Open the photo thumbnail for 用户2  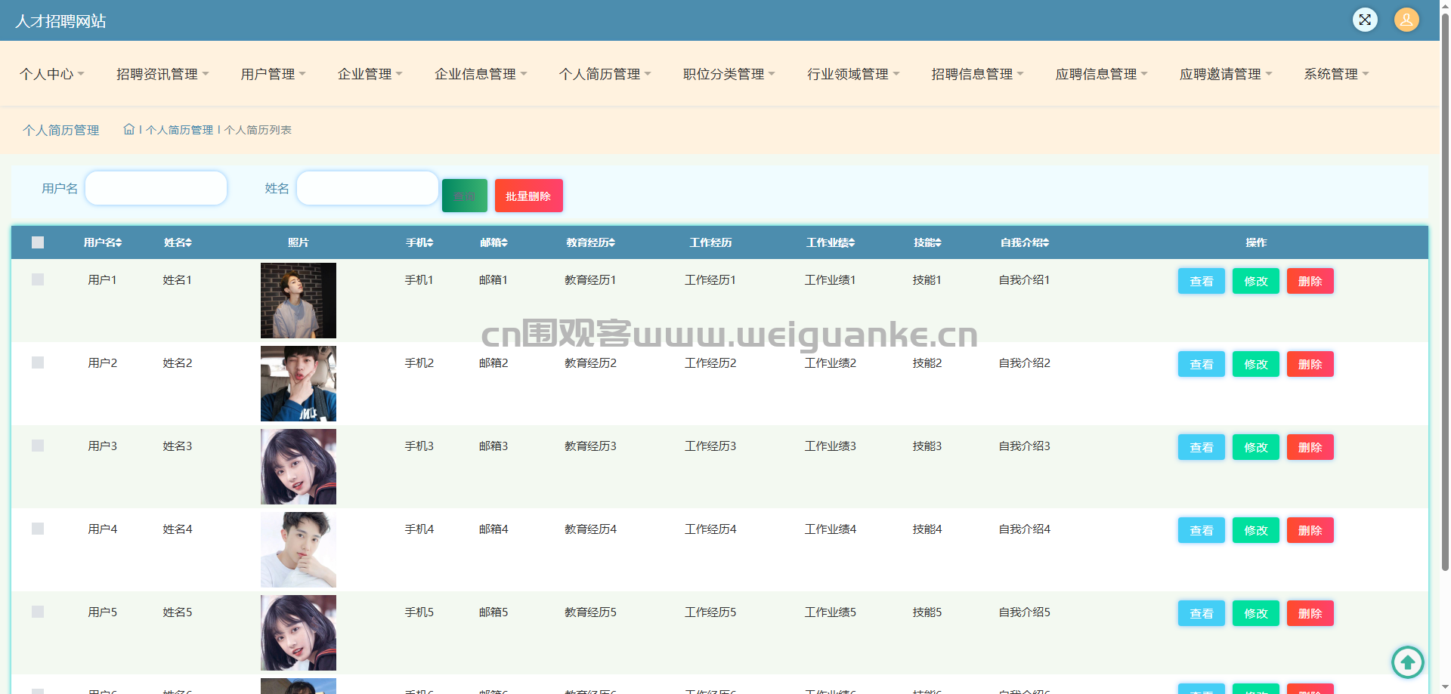pos(299,384)
